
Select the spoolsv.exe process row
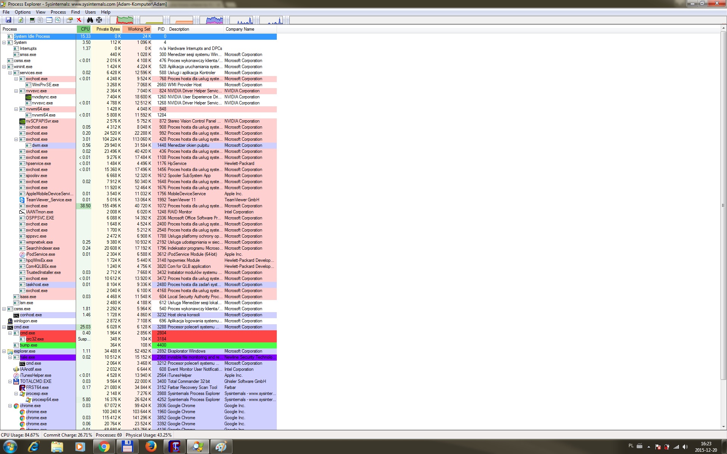[x=139, y=176]
